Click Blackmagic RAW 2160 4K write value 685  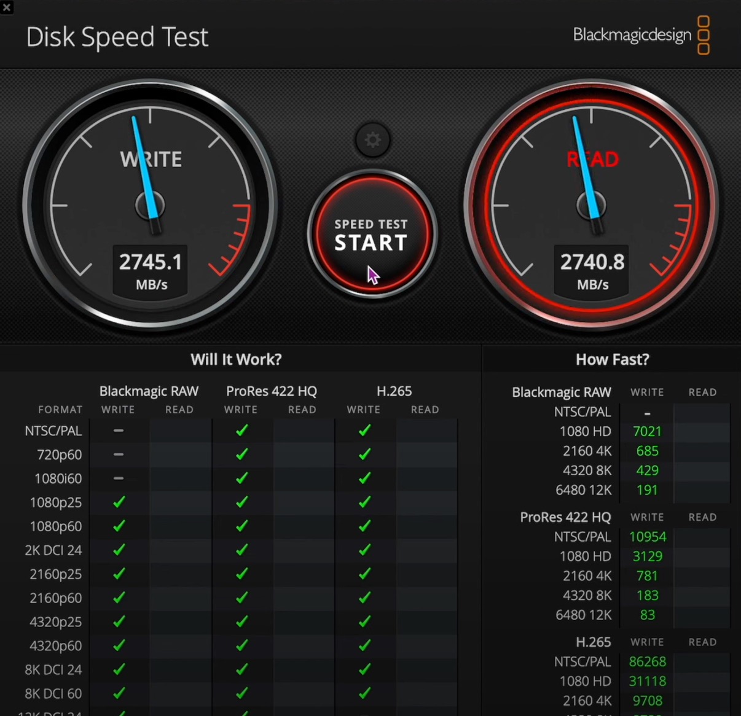click(647, 451)
